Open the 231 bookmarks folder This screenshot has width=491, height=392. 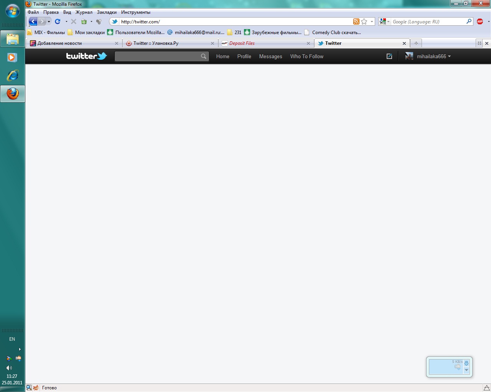234,33
